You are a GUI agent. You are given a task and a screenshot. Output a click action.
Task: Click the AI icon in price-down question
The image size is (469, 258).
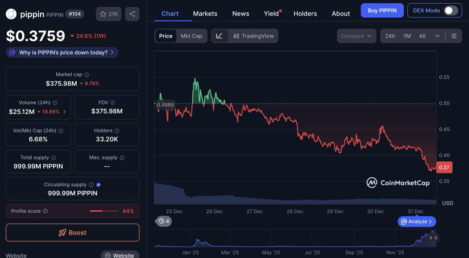point(12,53)
